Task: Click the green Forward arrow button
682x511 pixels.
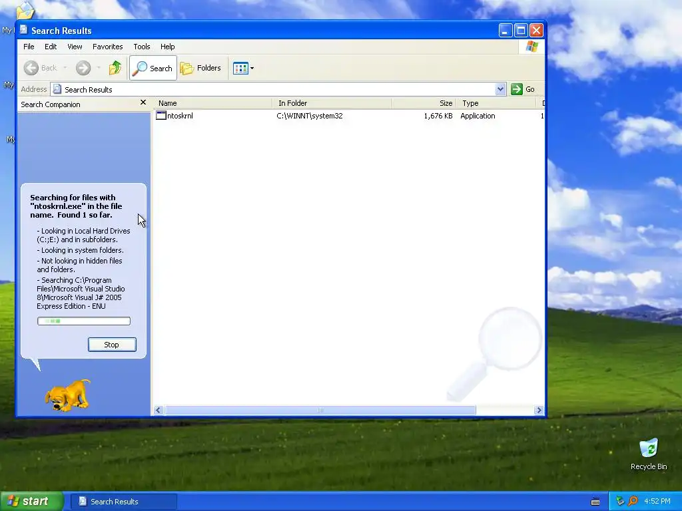Action: coord(83,68)
